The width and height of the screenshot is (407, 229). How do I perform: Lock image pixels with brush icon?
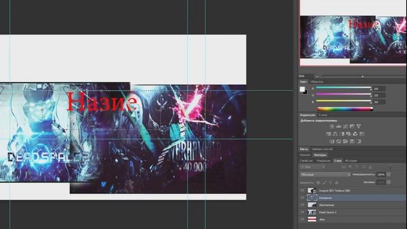tap(324, 183)
